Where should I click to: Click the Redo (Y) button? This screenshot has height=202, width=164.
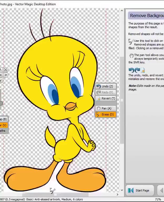pos(106,92)
